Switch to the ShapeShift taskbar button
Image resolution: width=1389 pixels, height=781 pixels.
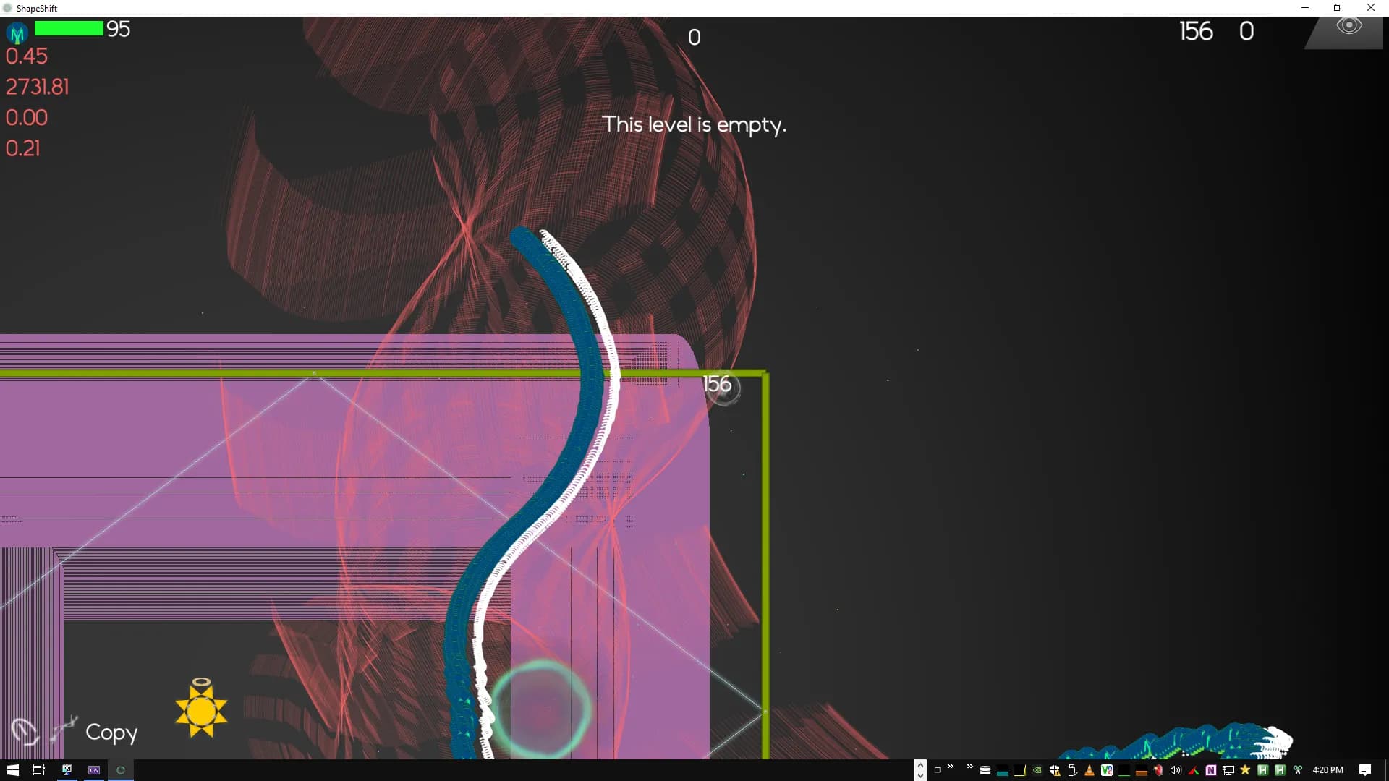pos(121,770)
